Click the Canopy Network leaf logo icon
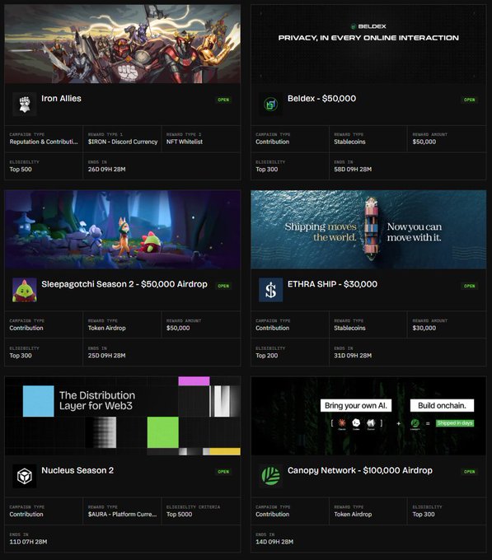The width and height of the screenshot is (492, 560). coord(270,476)
